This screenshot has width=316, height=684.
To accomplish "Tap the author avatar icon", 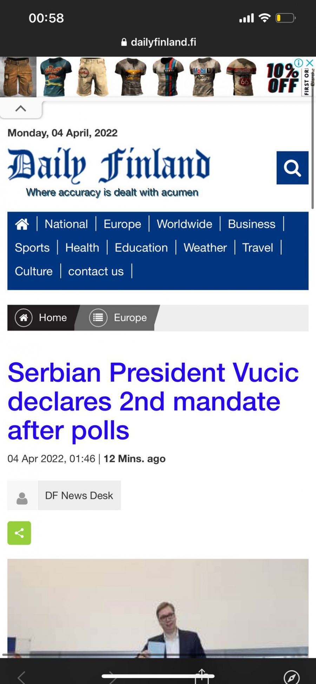I will point(22,496).
